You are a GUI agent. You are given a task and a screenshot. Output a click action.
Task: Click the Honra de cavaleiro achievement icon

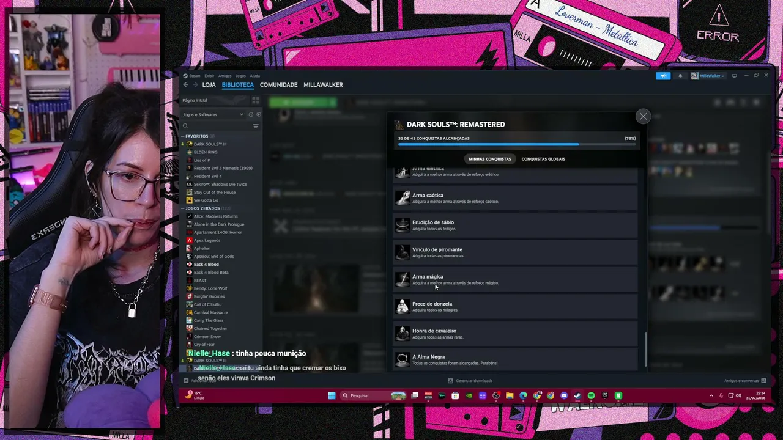[402, 333]
